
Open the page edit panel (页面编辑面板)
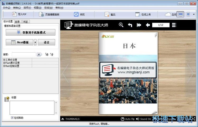click(x=49, y=14)
